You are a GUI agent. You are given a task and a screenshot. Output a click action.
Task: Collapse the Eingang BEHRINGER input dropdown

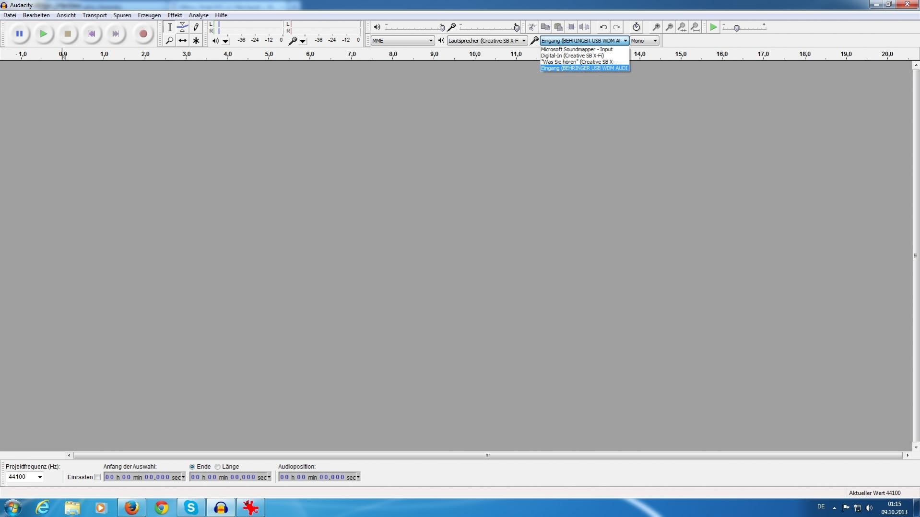pos(584,41)
